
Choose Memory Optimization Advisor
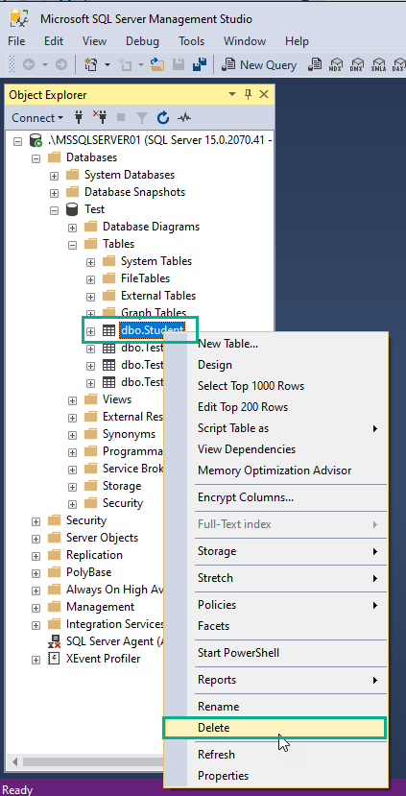tap(275, 470)
